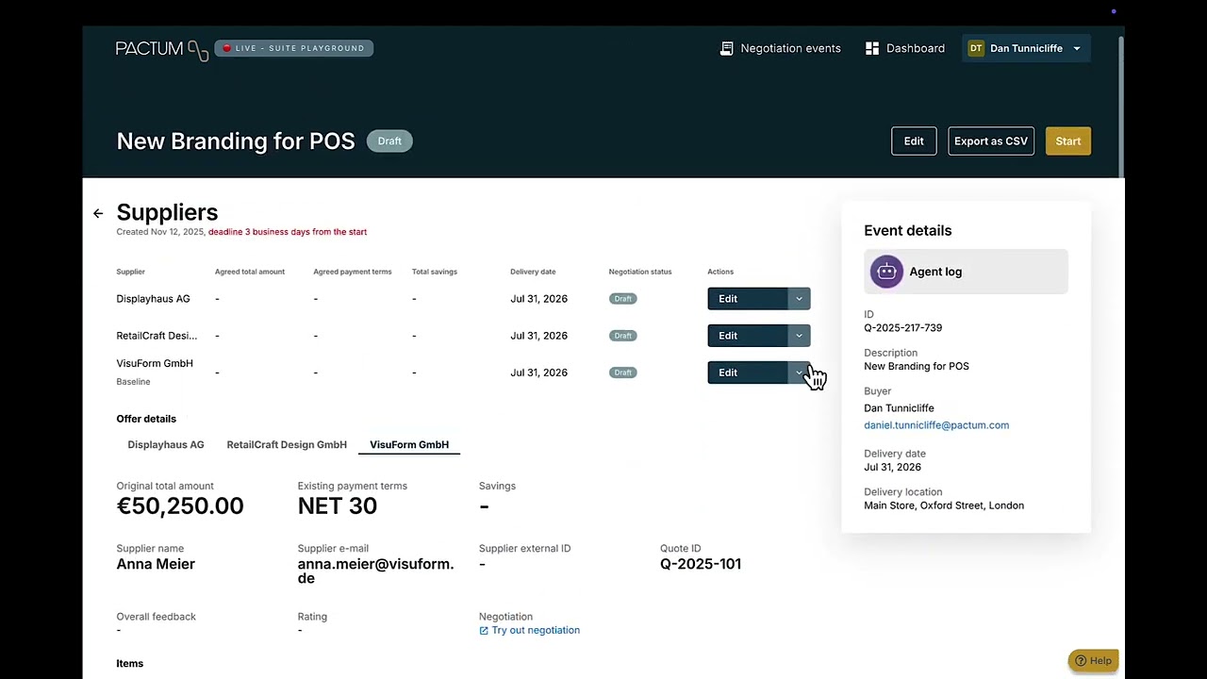This screenshot has width=1207, height=679.
Task: Click the anna.meier@visuform.de email text
Action: pyautogui.click(x=375, y=571)
